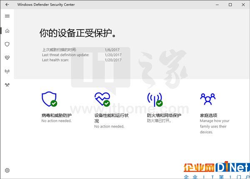
Task: Open 防火墙和网络保护 tile label
Action: coord(164,115)
